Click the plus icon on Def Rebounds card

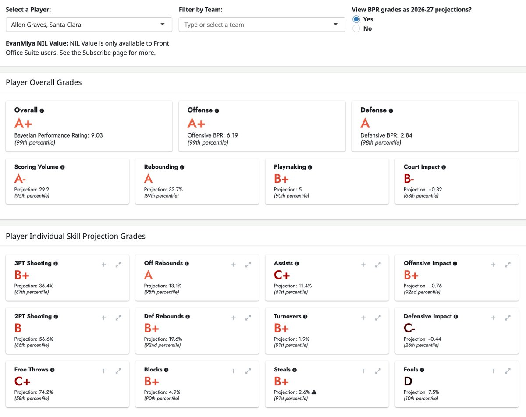coord(234,318)
